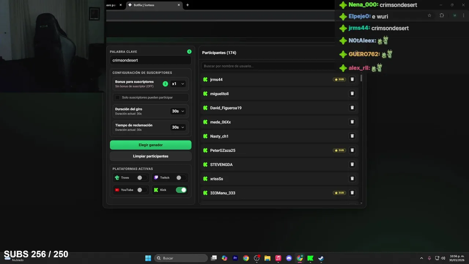This screenshot has width=469, height=264.
Task: Click the SUB badge on jrms44 row
Action: tap(339, 79)
